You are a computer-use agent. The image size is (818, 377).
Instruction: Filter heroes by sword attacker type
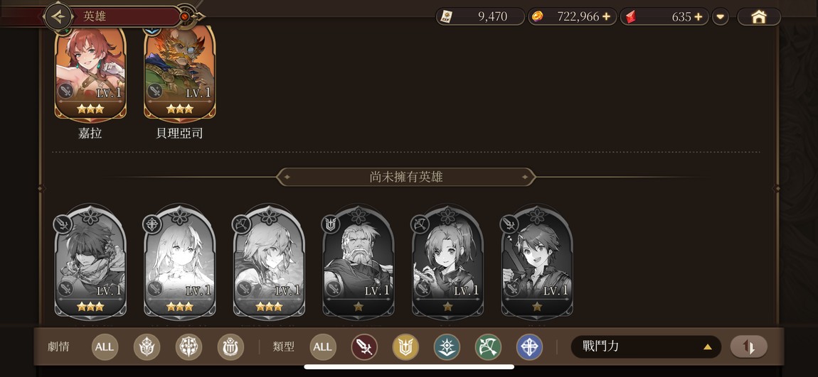364,347
